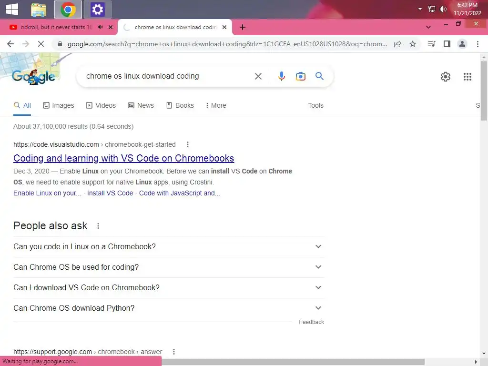Click the address bar URL

pyautogui.click(x=227, y=44)
